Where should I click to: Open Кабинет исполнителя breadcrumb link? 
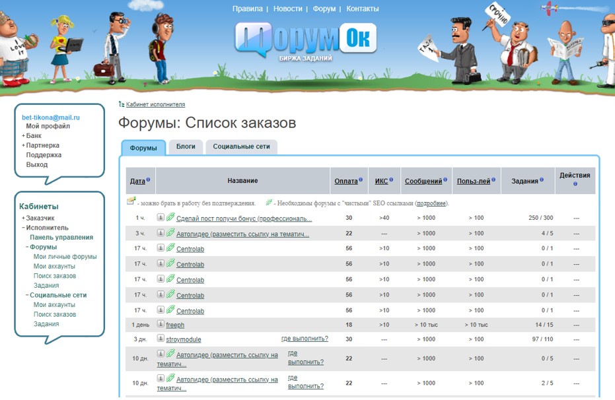pyautogui.click(x=155, y=104)
